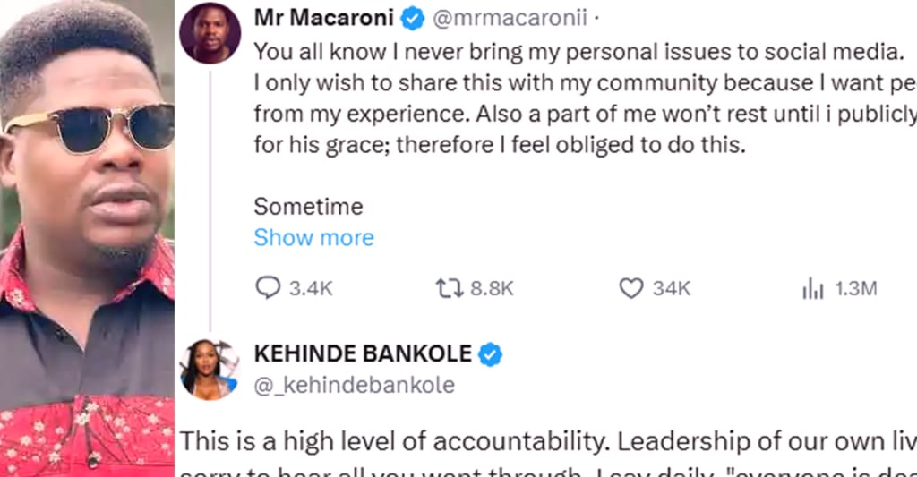Viewport: 917px width, 477px height.
Task: Open Kehinde Bankole's profile avatar
Action: pyautogui.click(x=210, y=368)
